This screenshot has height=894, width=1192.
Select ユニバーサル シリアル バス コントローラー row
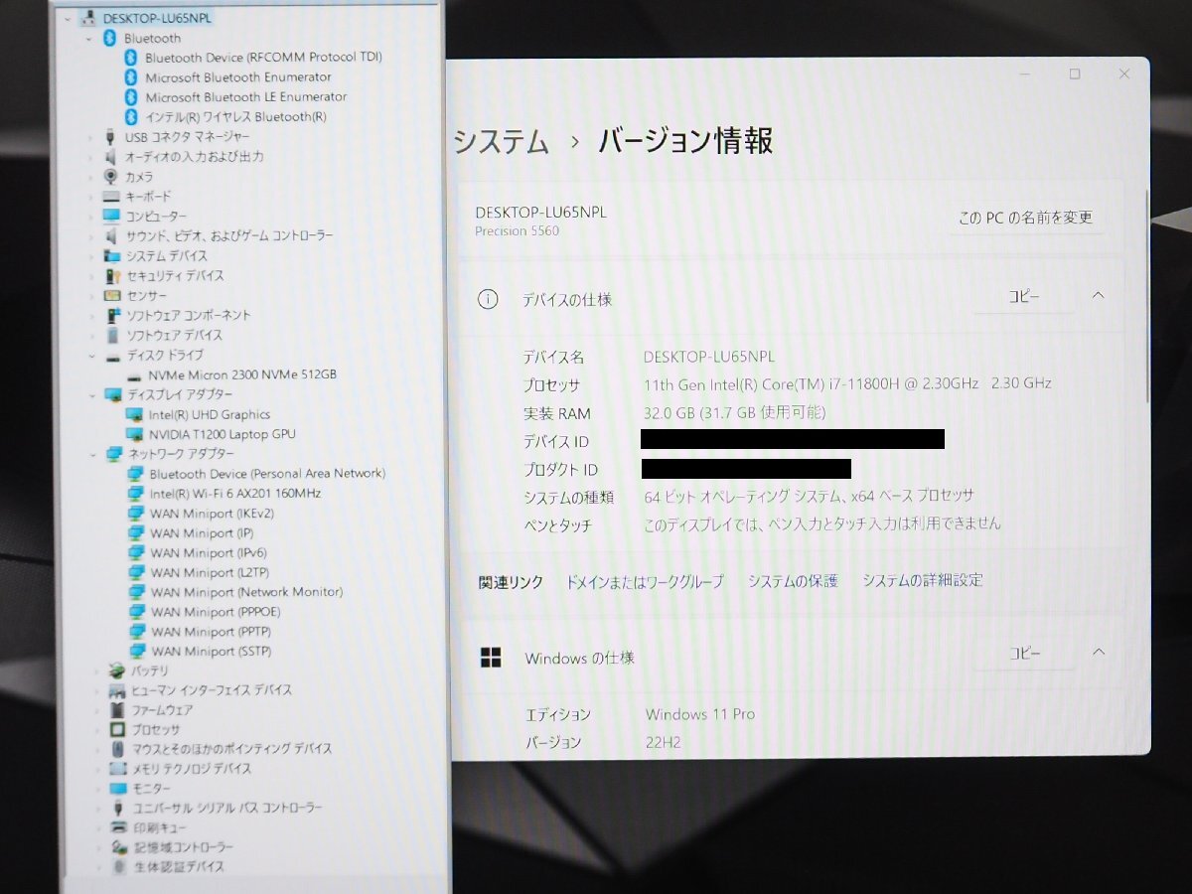227,809
